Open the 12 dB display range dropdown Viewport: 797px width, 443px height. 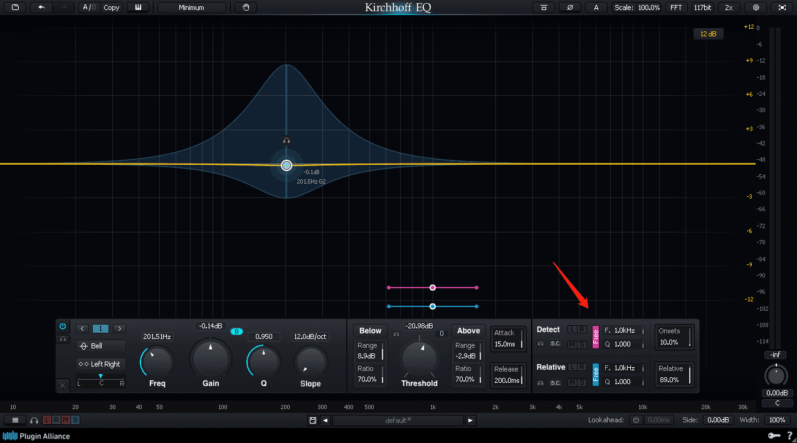709,34
